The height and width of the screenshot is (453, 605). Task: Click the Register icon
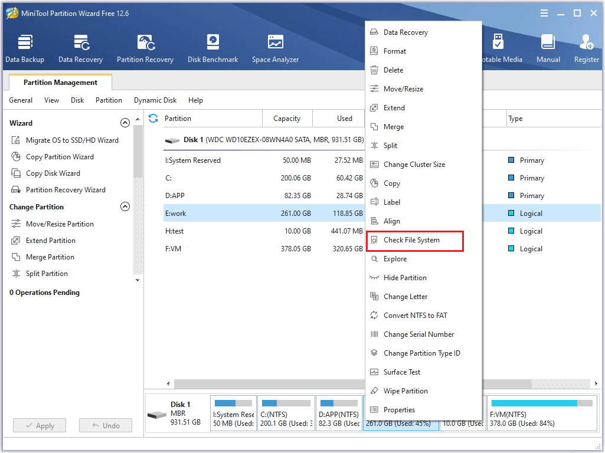tap(586, 49)
